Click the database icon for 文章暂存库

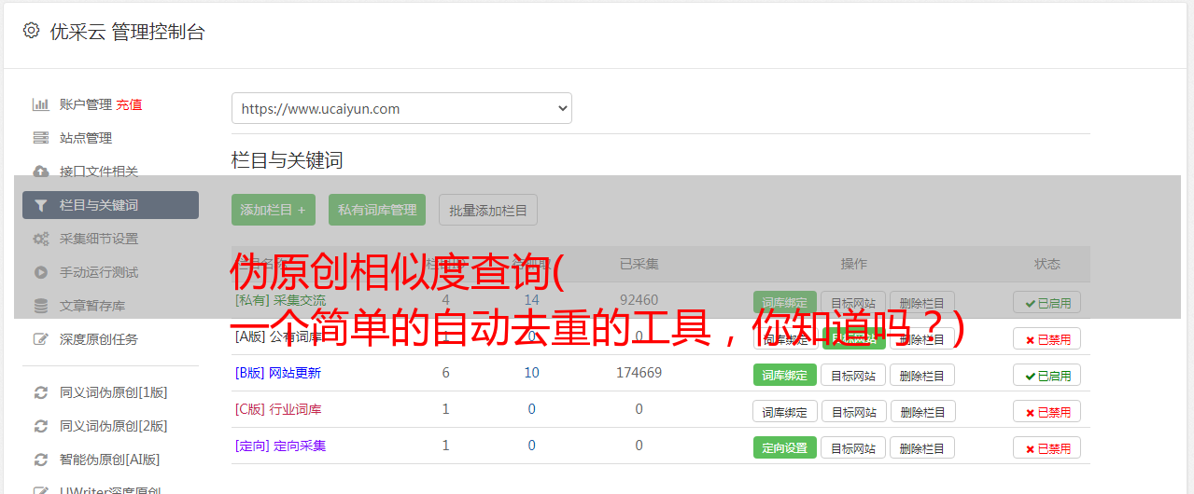[x=40, y=306]
